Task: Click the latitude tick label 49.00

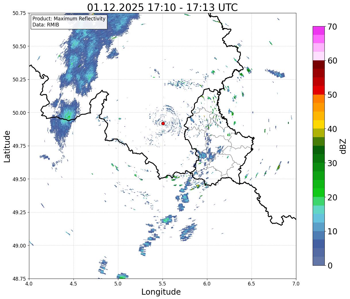Action: (19, 246)
